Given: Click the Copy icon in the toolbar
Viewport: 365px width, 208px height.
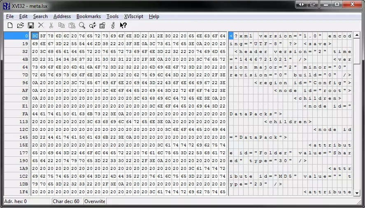Looking at the screenshot, I should (x=61, y=25).
